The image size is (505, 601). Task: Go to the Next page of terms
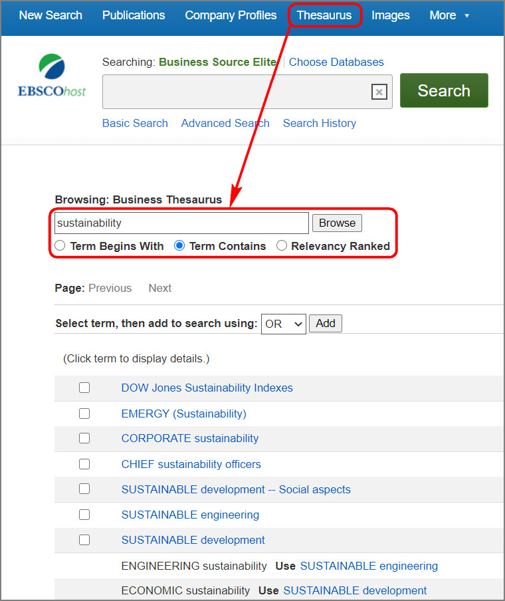[159, 288]
